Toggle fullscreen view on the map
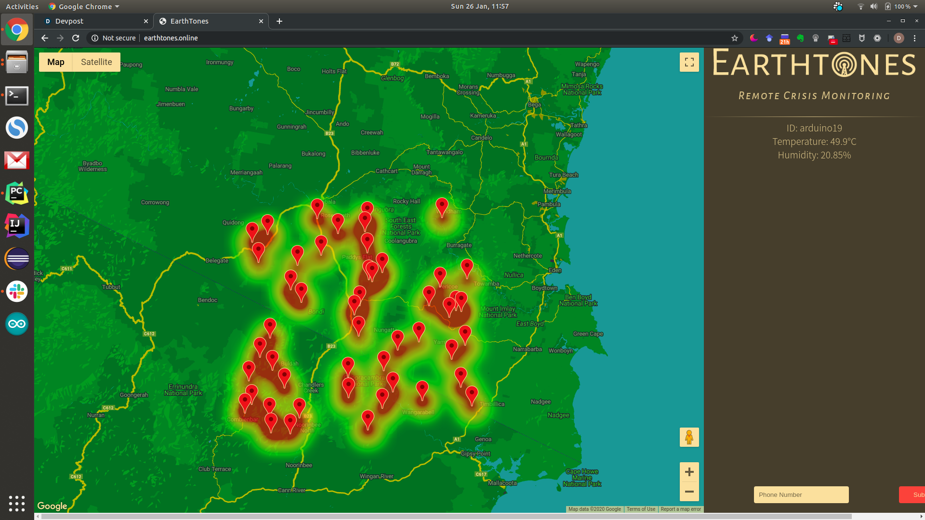This screenshot has width=925, height=520. click(689, 62)
